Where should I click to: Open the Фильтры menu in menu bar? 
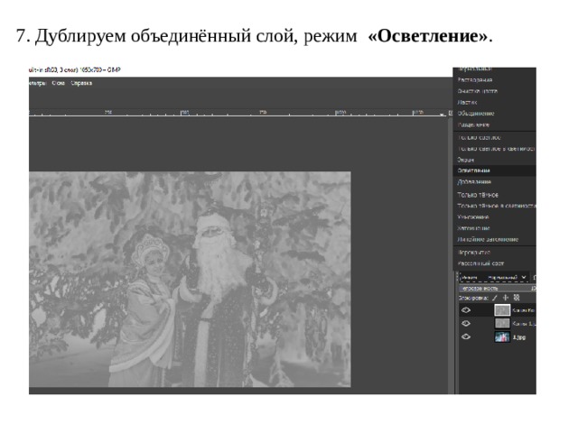37,83
